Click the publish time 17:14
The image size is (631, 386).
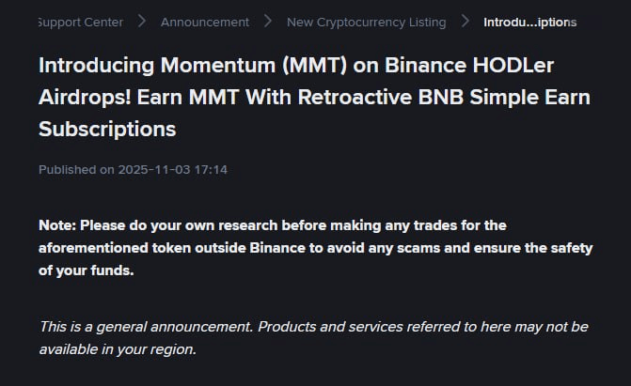coord(211,170)
